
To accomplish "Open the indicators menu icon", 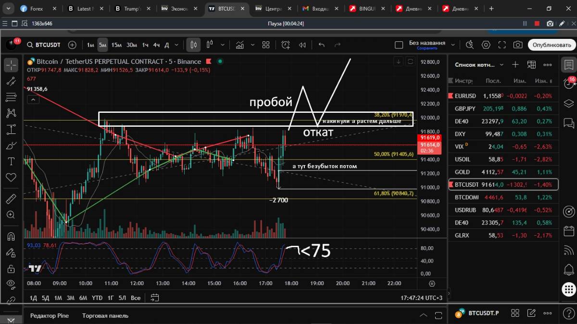I will (x=239, y=45).
